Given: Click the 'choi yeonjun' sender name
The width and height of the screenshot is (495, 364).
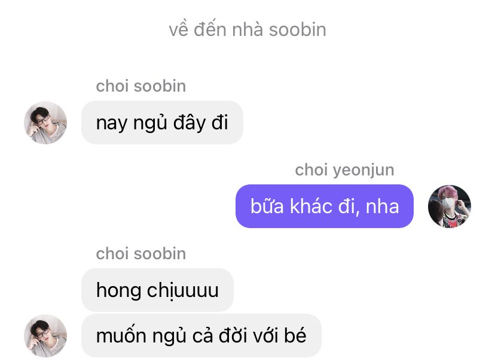Looking at the screenshot, I should click(344, 170).
